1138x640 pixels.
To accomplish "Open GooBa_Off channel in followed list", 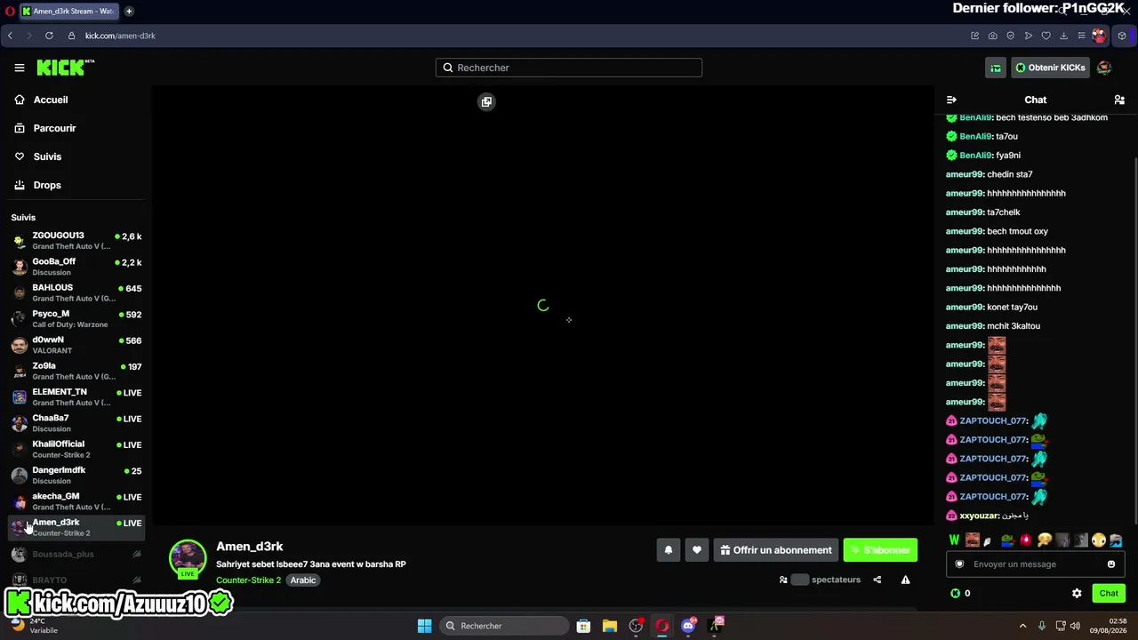I will tap(76, 267).
